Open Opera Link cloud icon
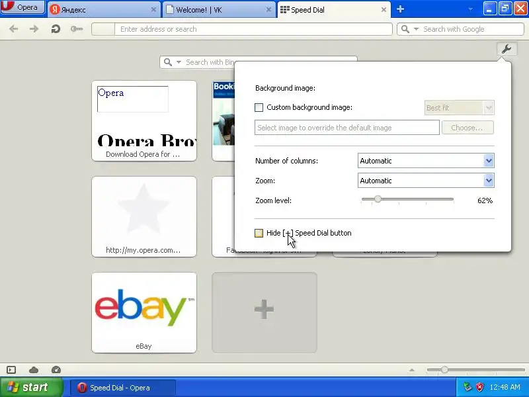529x397 pixels. click(34, 370)
